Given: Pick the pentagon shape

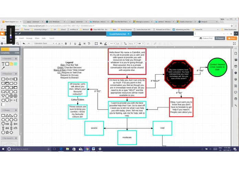Looking at the screenshot, I should [x=15, y=115].
